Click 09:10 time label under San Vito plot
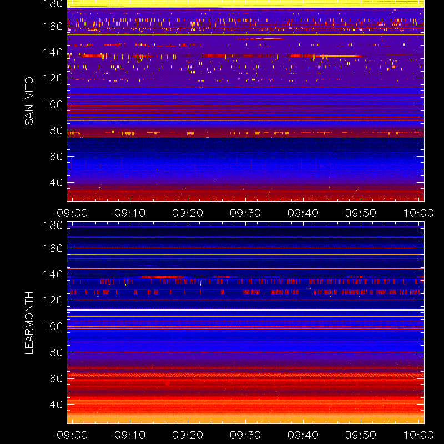The image size is (444, 444). tap(130, 213)
